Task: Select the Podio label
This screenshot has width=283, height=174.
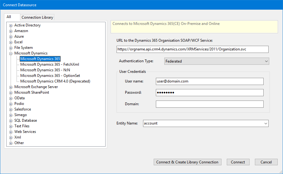Action: [x=19, y=104]
